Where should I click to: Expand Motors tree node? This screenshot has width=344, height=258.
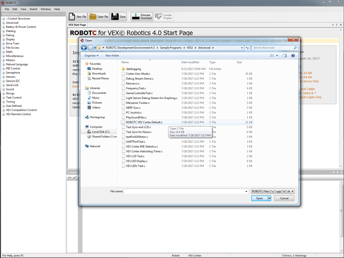(4, 60)
